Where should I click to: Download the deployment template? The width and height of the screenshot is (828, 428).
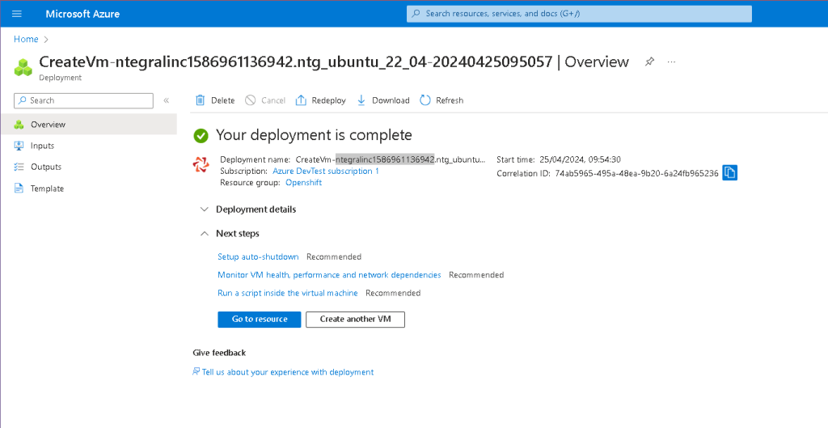(383, 100)
